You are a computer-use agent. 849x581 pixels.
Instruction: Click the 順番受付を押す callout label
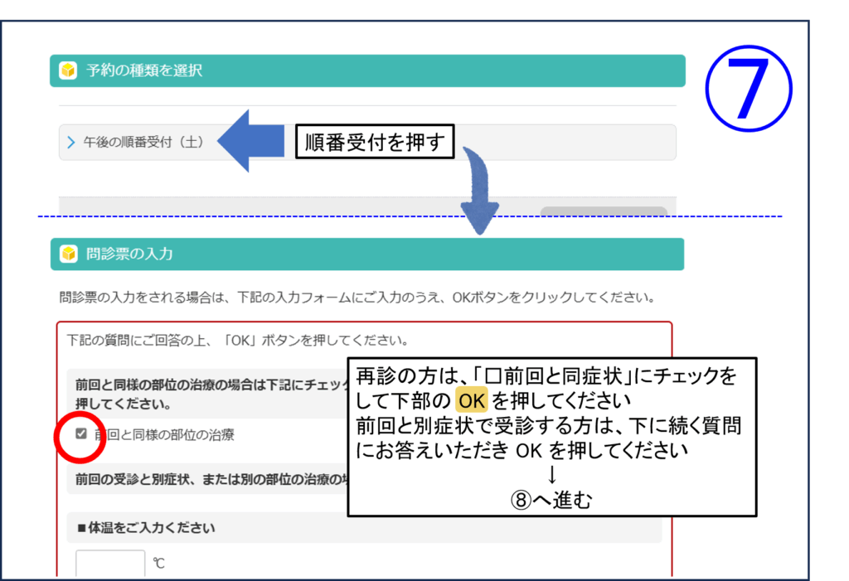[x=376, y=142]
